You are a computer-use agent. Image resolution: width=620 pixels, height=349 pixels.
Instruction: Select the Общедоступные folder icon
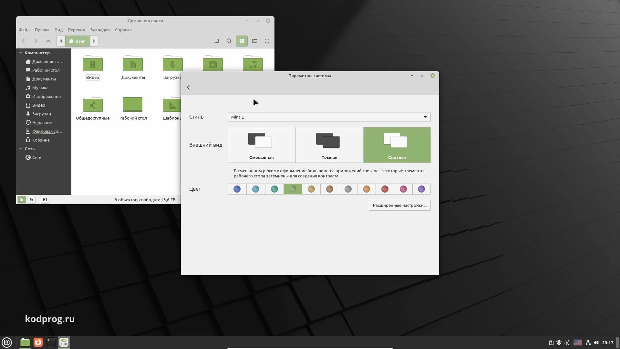click(93, 104)
